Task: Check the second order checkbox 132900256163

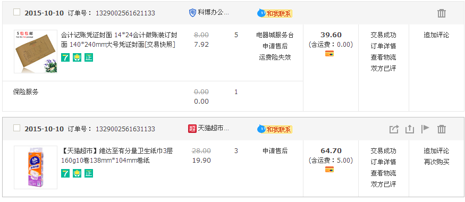Action: click(17, 128)
